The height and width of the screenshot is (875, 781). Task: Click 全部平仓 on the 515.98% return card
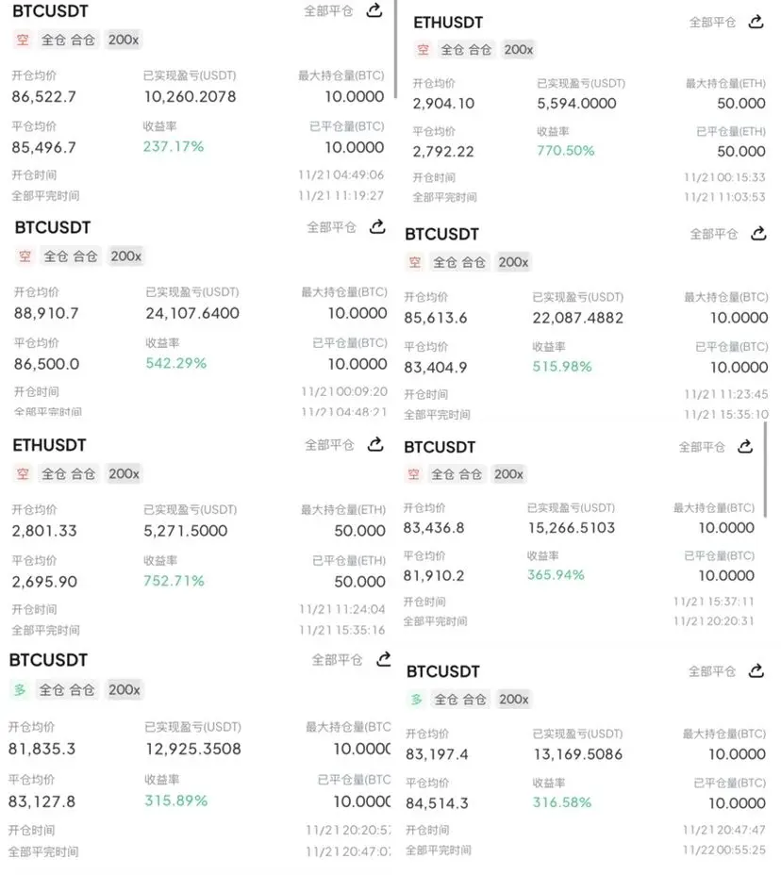coord(713,235)
